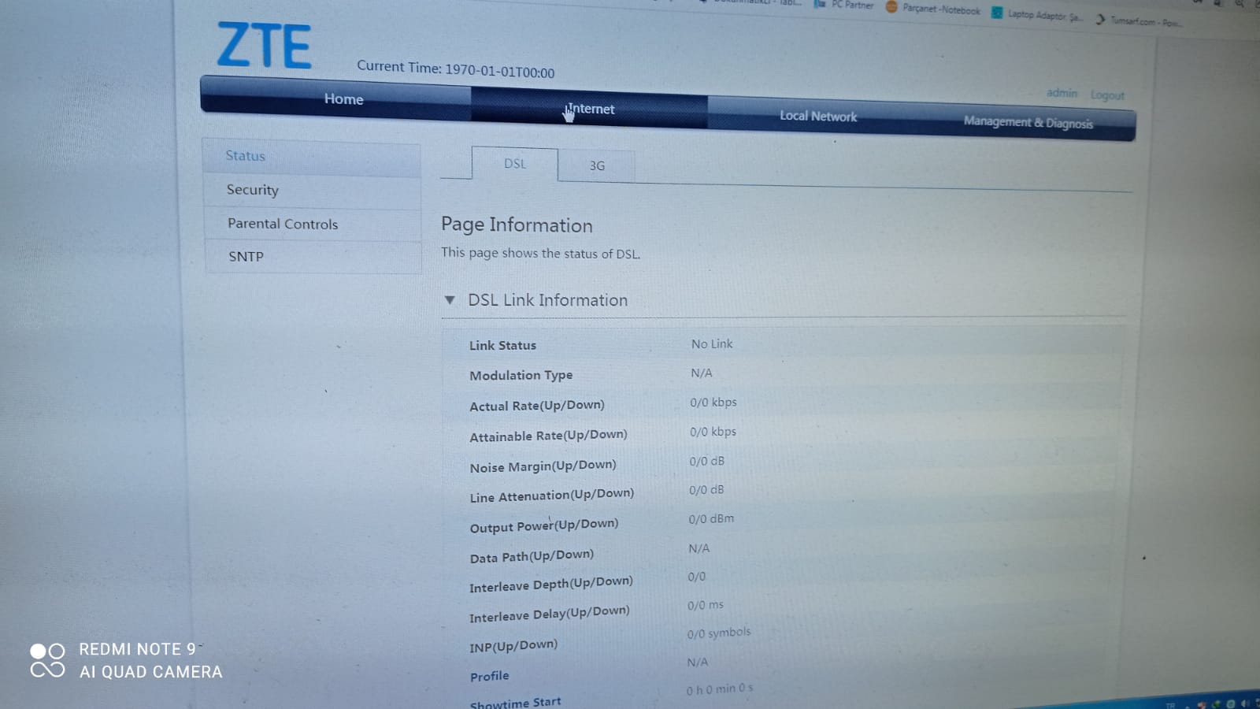Click the '0/0 dBm' value

711,519
